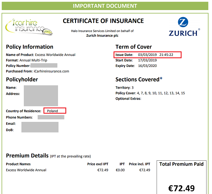Select the 'Poland' country of residence value

click(x=53, y=111)
